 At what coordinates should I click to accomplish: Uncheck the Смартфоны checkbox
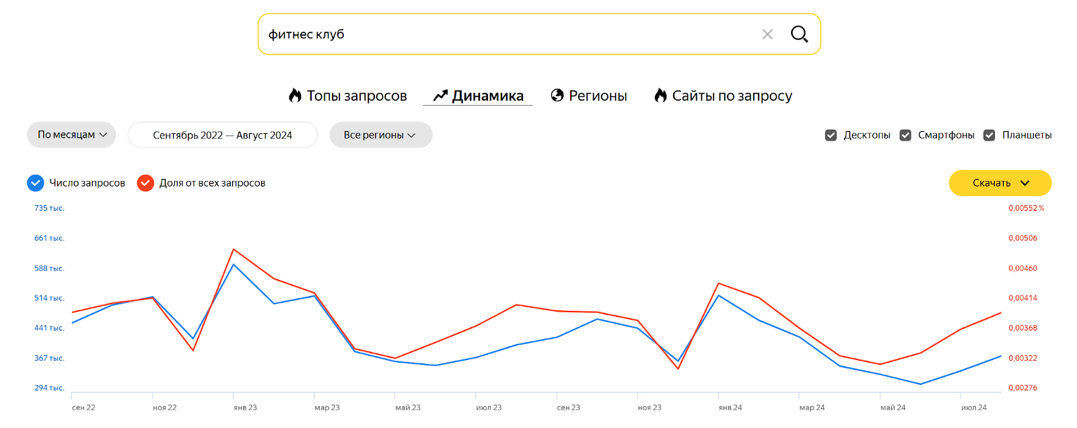click(x=905, y=135)
